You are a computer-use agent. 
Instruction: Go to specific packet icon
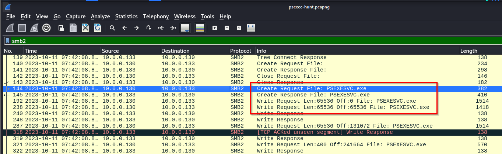148,28
